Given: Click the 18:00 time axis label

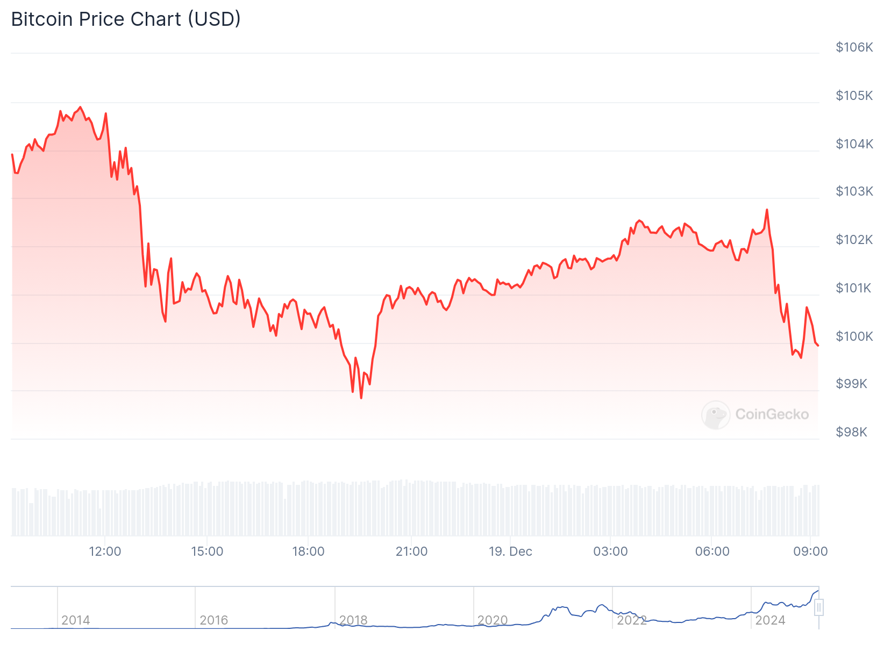Looking at the screenshot, I should click(x=308, y=551).
